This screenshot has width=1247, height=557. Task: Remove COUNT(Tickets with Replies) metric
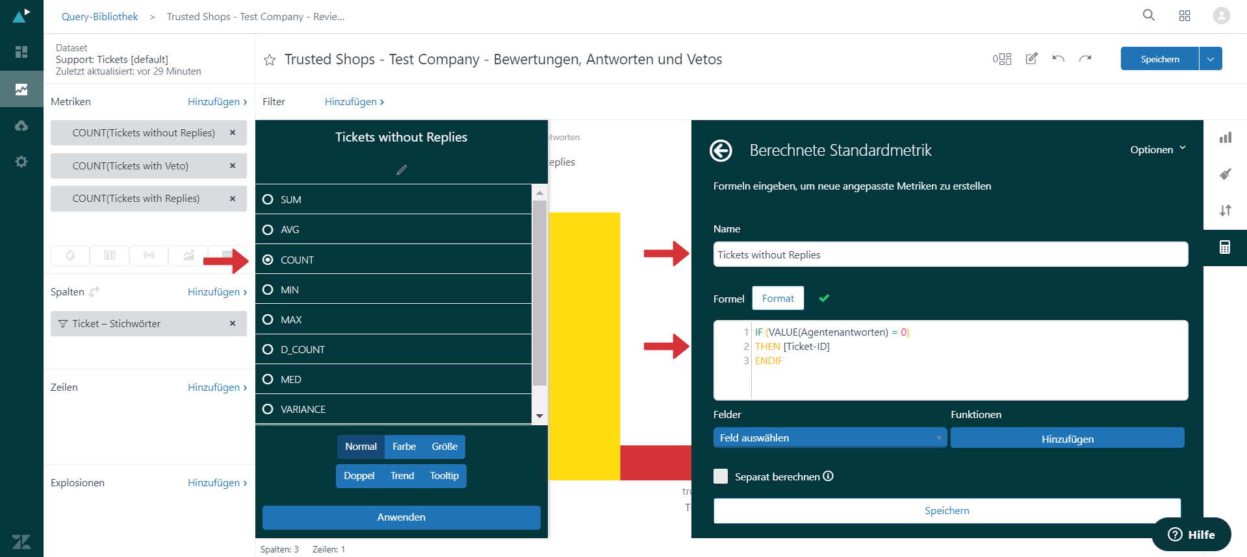233,199
